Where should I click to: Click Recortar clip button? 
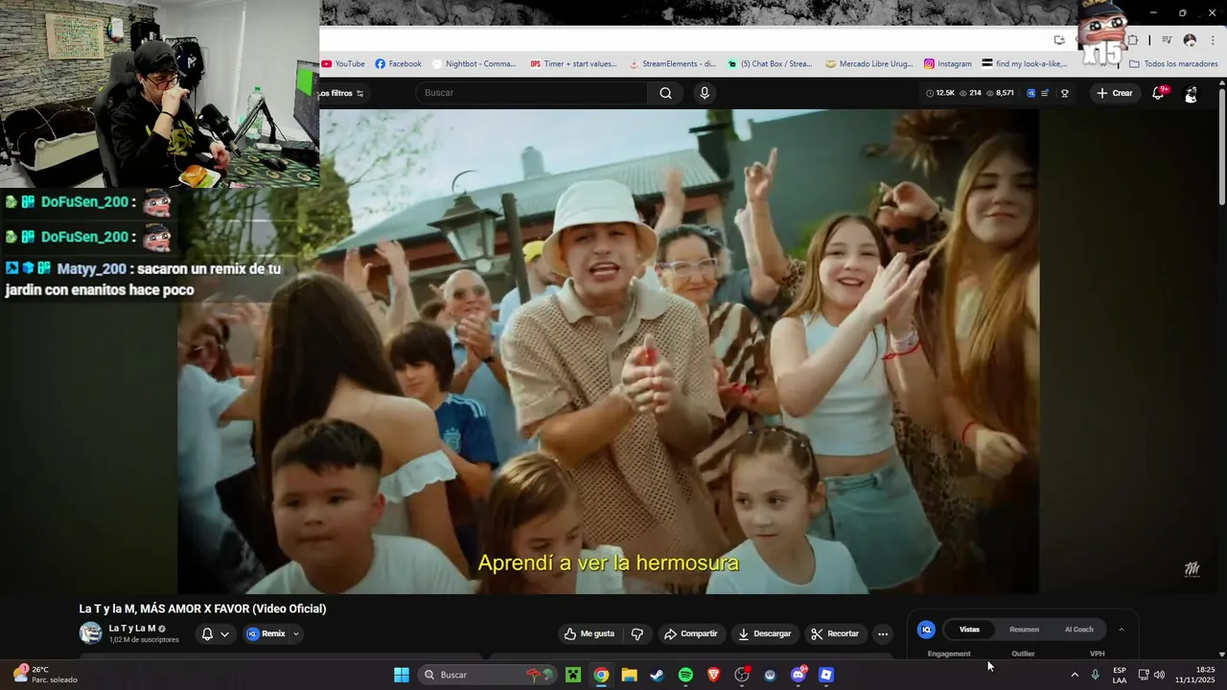point(834,633)
